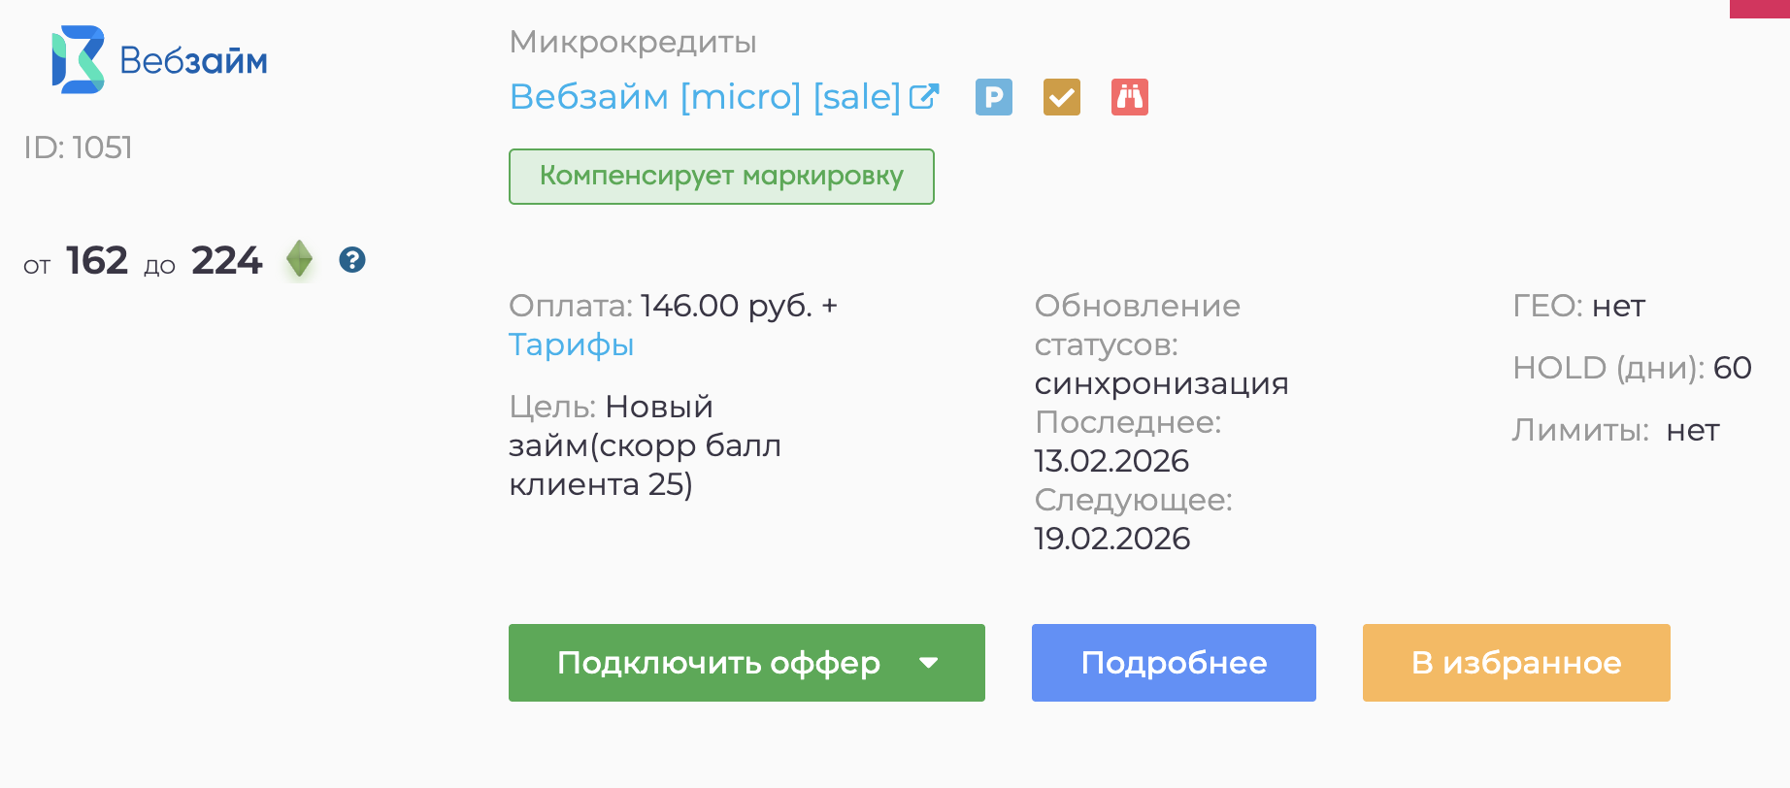Click the ID: 1051 text

click(x=78, y=148)
